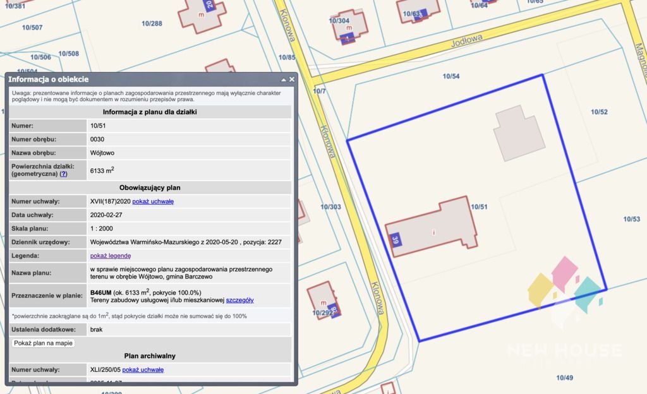Click the blue address marker 39
The width and height of the screenshot is (647, 394).
point(396,240)
